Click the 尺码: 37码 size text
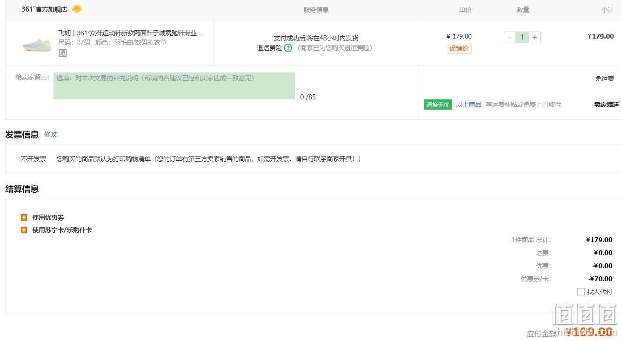 (x=74, y=42)
